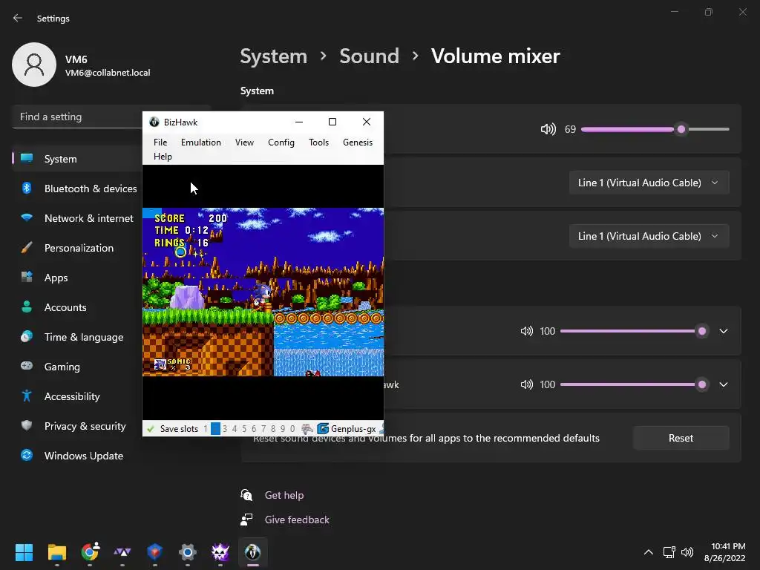Click the VM6 user avatar
Screen dimensions: 760x570
(x=34, y=65)
